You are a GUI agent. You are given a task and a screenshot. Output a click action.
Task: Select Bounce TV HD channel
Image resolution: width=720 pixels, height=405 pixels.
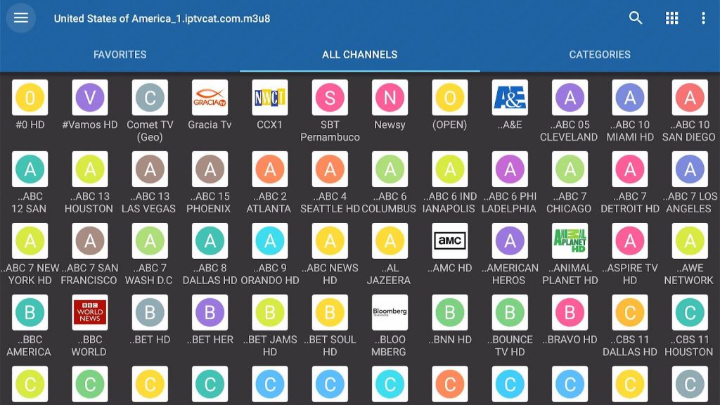pos(510,313)
